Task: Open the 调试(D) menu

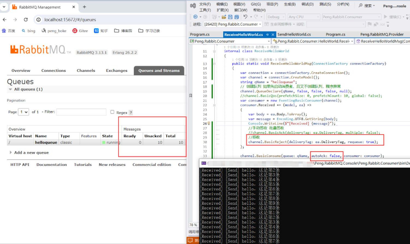Action: [307, 4]
